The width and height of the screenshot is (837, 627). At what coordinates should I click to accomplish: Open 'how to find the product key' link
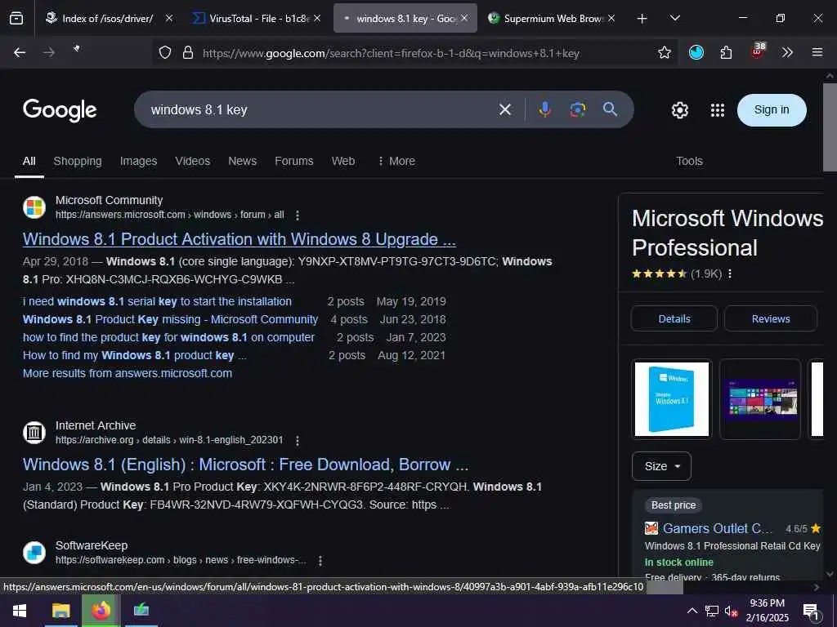click(x=168, y=337)
